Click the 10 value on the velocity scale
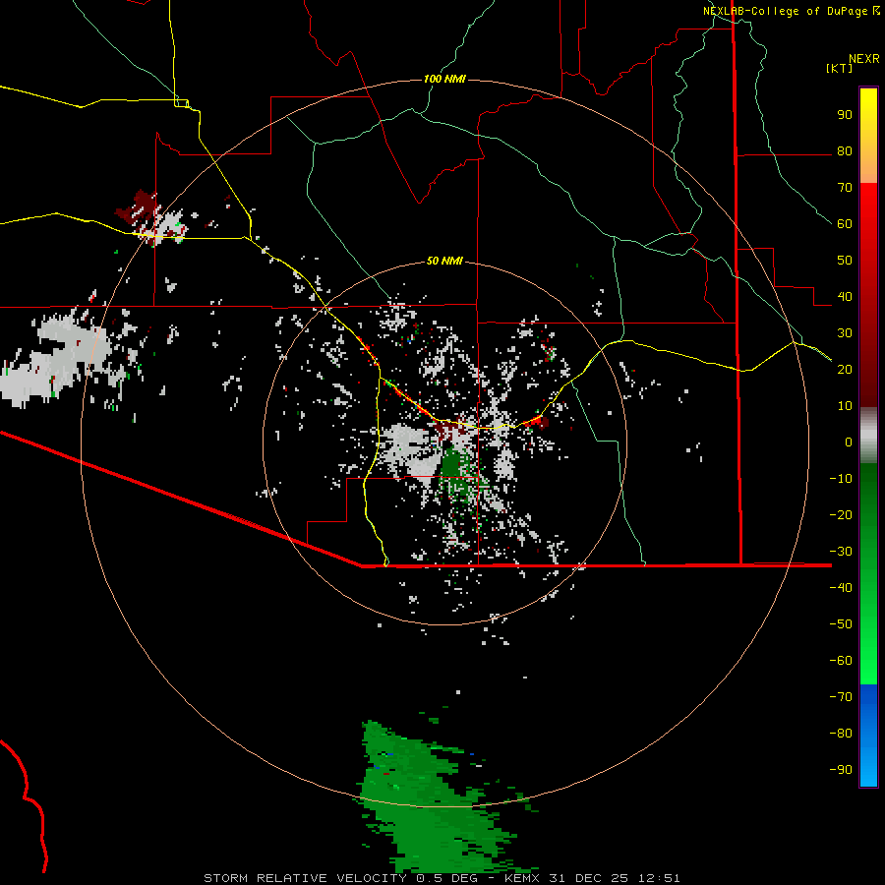The height and width of the screenshot is (885, 885). point(845,406)
